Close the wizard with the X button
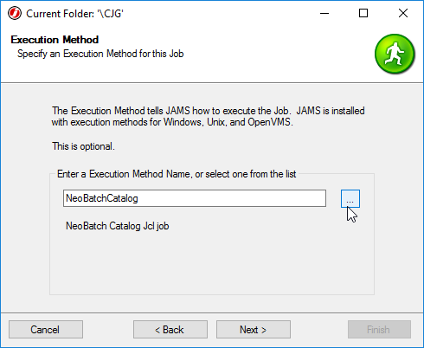This screenshot has height=348, width=424. coord(403,13)
